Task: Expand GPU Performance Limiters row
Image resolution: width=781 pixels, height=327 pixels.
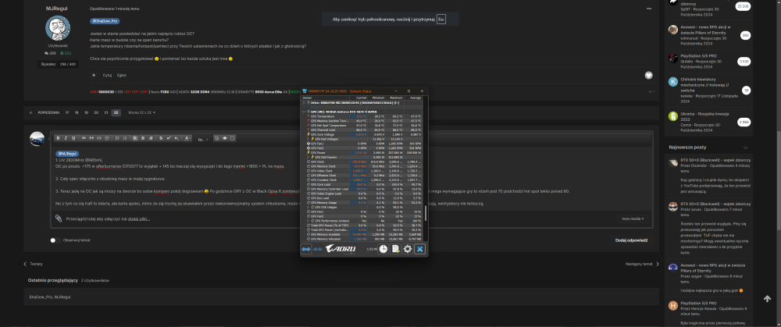Action: pos(308,221)
